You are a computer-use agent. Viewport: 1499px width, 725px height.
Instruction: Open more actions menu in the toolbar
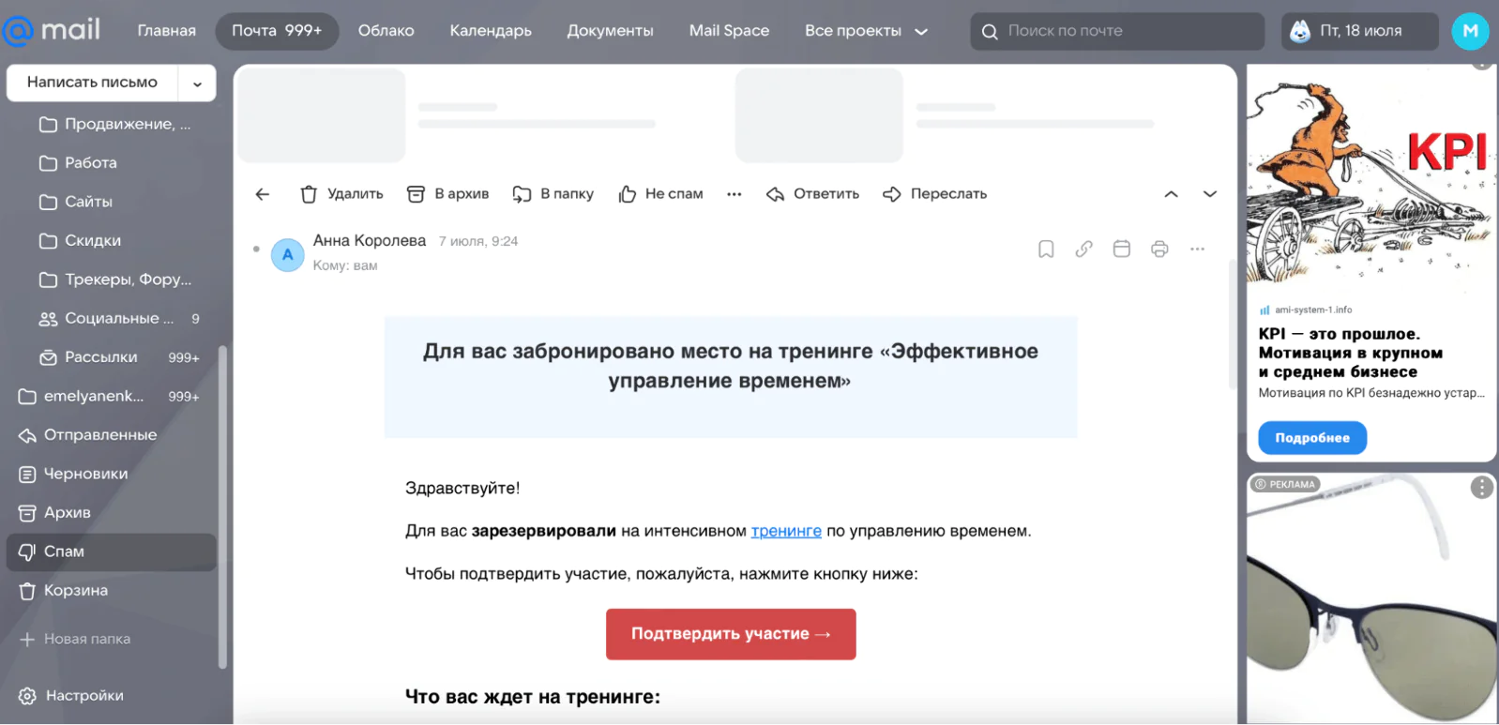pyautogui.click(x=734, y=194)
